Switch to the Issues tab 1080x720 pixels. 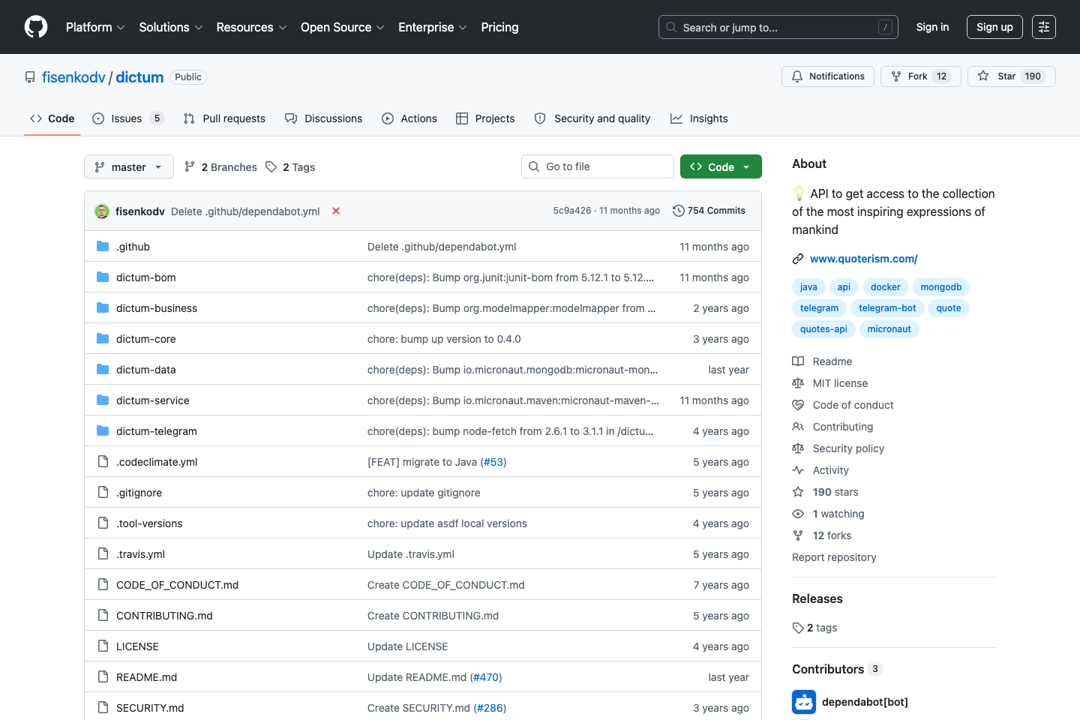(127, 118)
